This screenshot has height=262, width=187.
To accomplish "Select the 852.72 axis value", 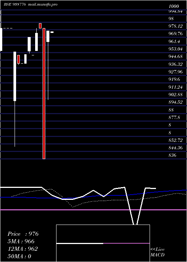I will [176, 140].
